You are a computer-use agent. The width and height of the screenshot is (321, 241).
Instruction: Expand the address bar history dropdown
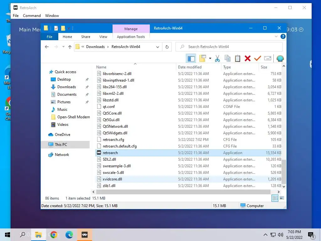point(157,47)
